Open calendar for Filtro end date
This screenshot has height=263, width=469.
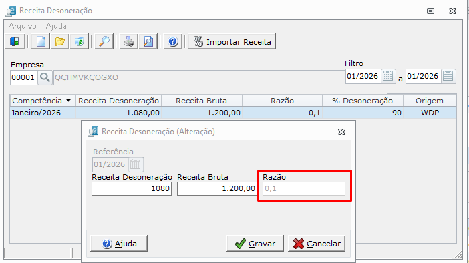click(x=448, y=76)
